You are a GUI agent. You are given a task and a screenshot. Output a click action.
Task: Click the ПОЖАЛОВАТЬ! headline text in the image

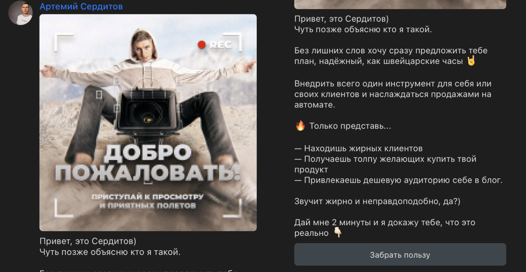point(148,173)
